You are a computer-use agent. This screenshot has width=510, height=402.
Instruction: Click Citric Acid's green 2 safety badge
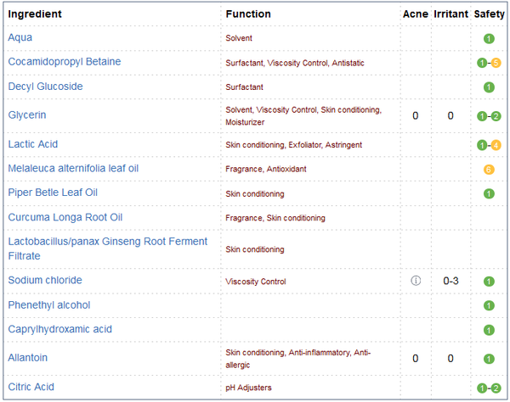(496, 388)
